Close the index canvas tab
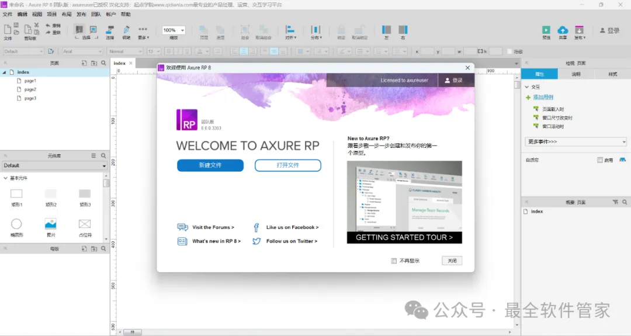The width and height of the screenshot is (631, 336). point(131,63)
